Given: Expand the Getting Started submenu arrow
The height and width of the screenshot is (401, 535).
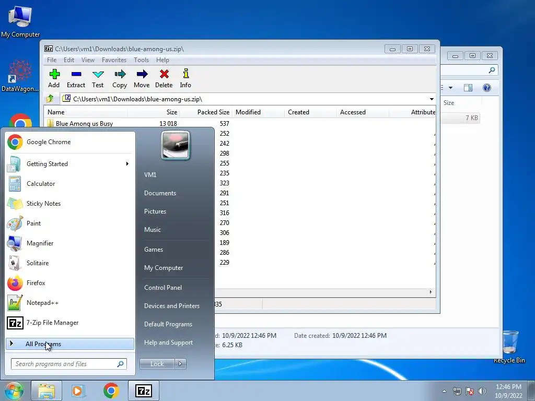Looking at the screenshot, I should point(127,163).
